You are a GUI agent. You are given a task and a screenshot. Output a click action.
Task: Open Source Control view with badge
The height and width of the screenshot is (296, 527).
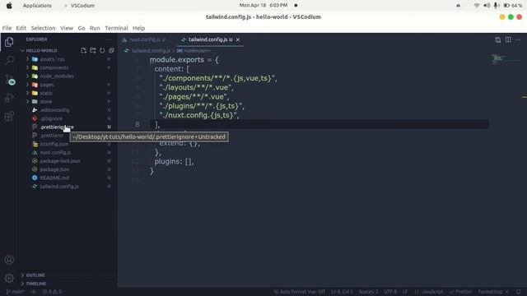[x=10, y=80]
